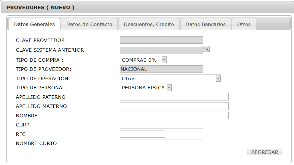294x165 pixels.
Task: Click the Clave Proveedor field
Action: 162,40
